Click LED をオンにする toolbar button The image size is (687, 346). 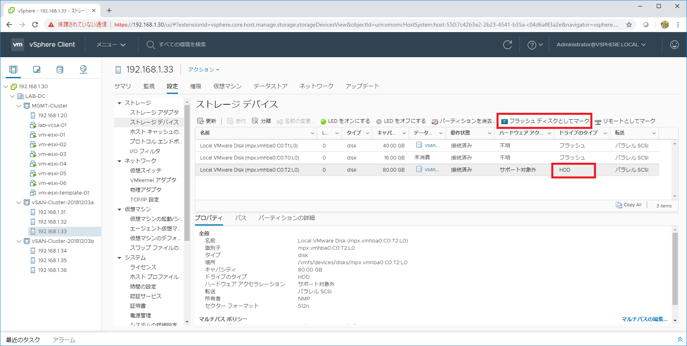(x=345, y=121)
